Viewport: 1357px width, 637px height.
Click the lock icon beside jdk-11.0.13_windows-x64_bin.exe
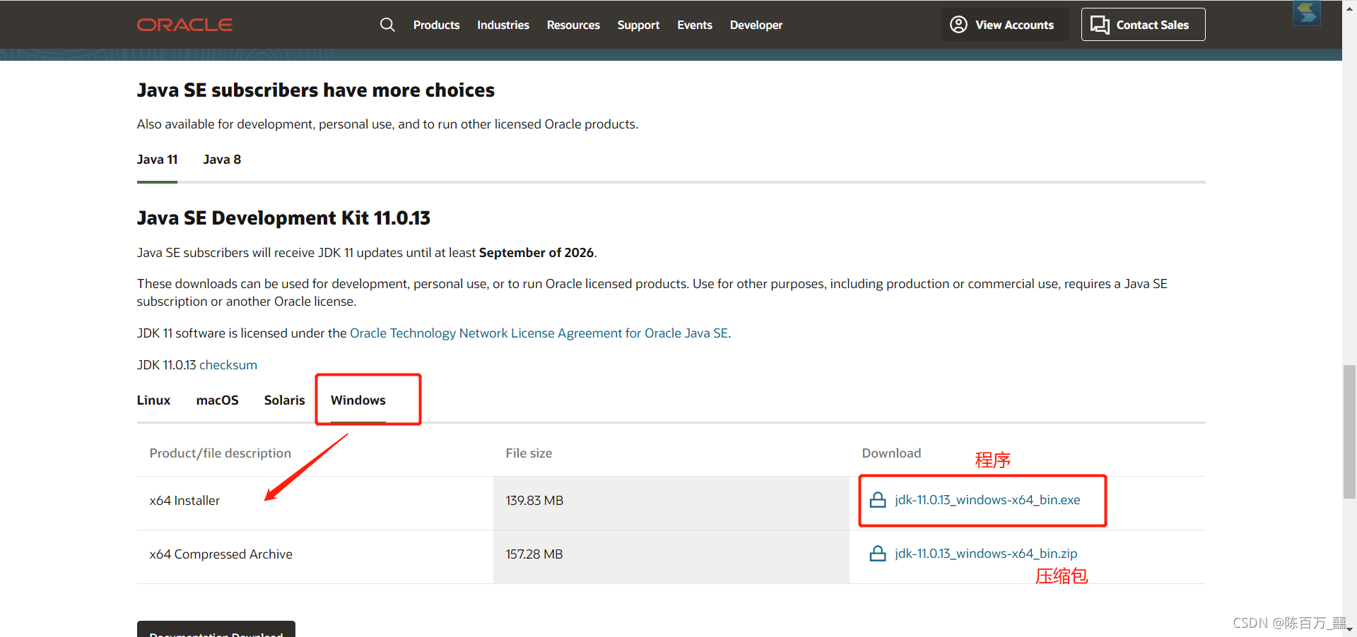pos(878,500)
